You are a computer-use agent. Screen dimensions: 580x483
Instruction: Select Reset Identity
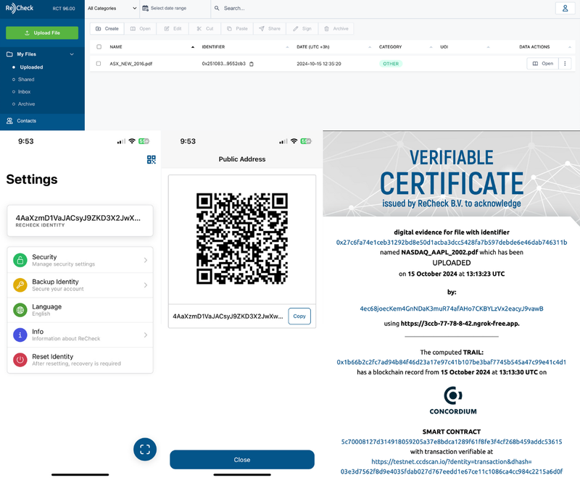coord(80,360)
